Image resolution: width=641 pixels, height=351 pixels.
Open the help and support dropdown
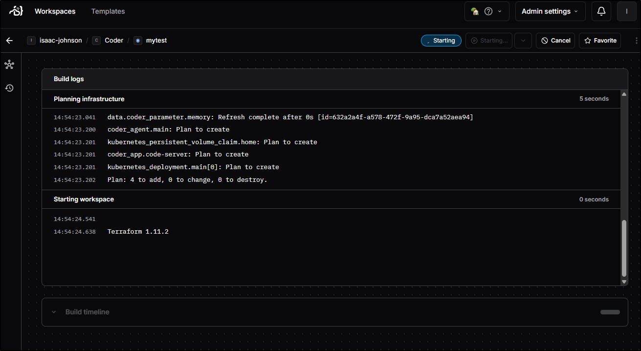(x=486, y=11)
